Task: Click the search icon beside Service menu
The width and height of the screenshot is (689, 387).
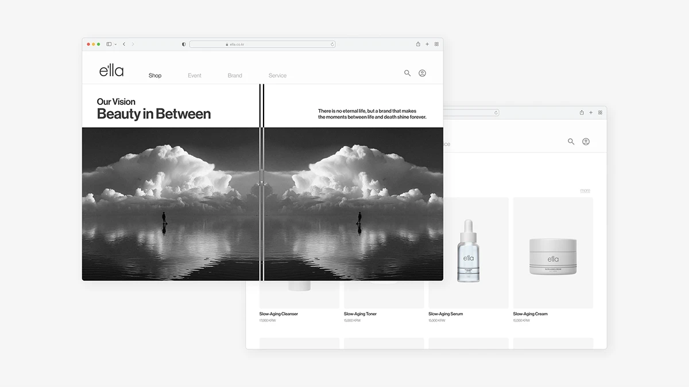Action: click(x=407, y=73)
